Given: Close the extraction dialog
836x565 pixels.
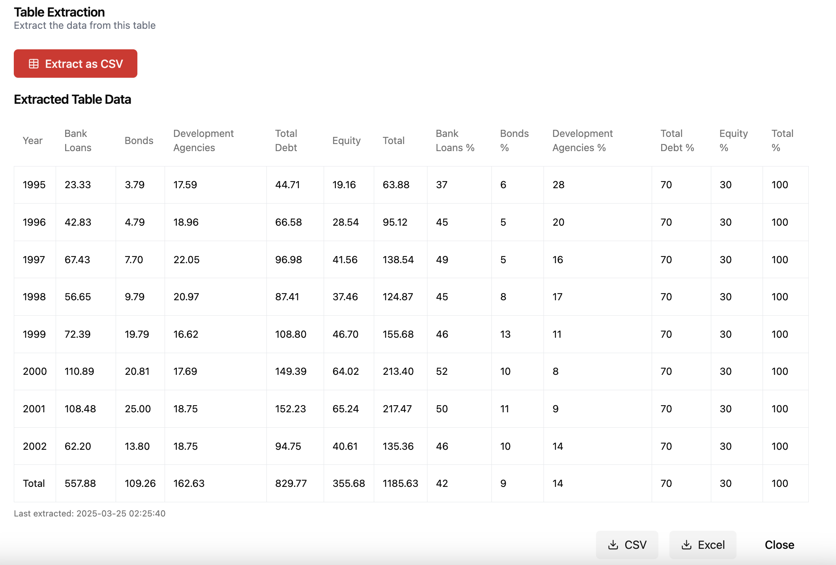Looking at the screenshot, I should pyautogui.click(x=779, y=545).
